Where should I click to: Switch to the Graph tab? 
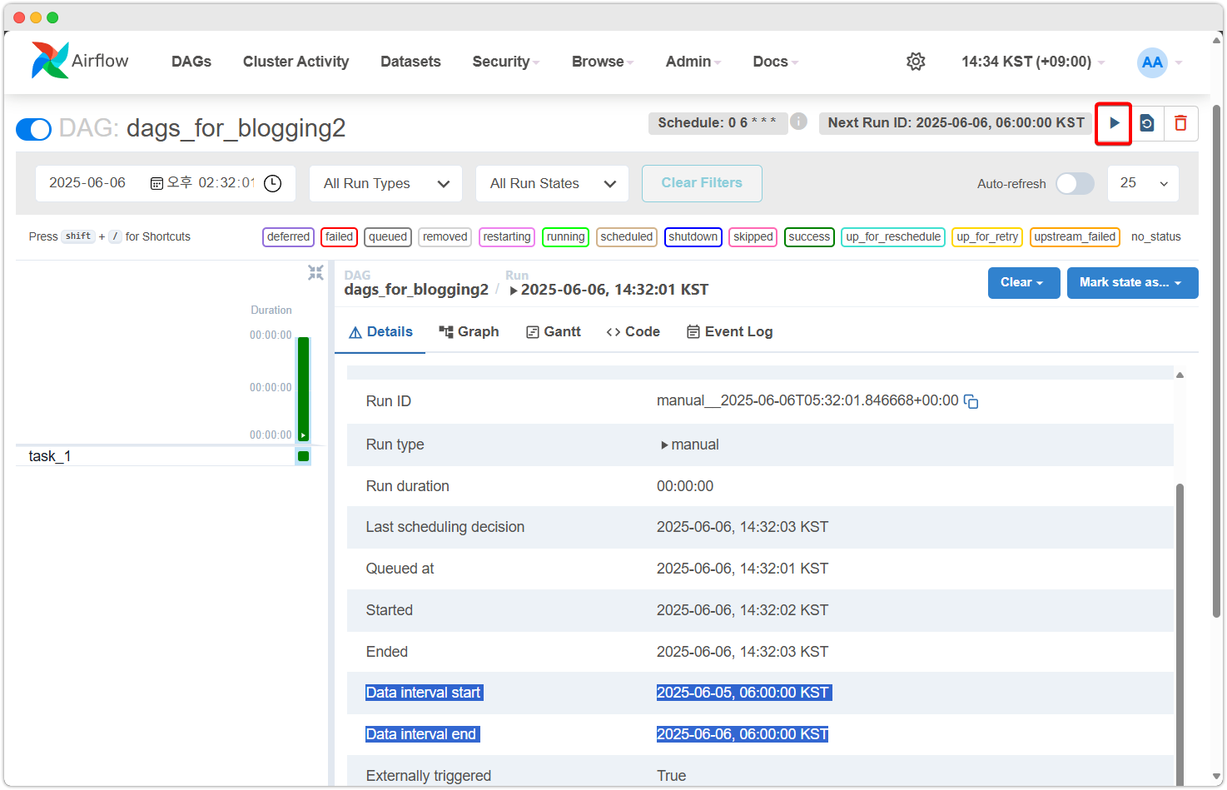(x=469, y=332)
